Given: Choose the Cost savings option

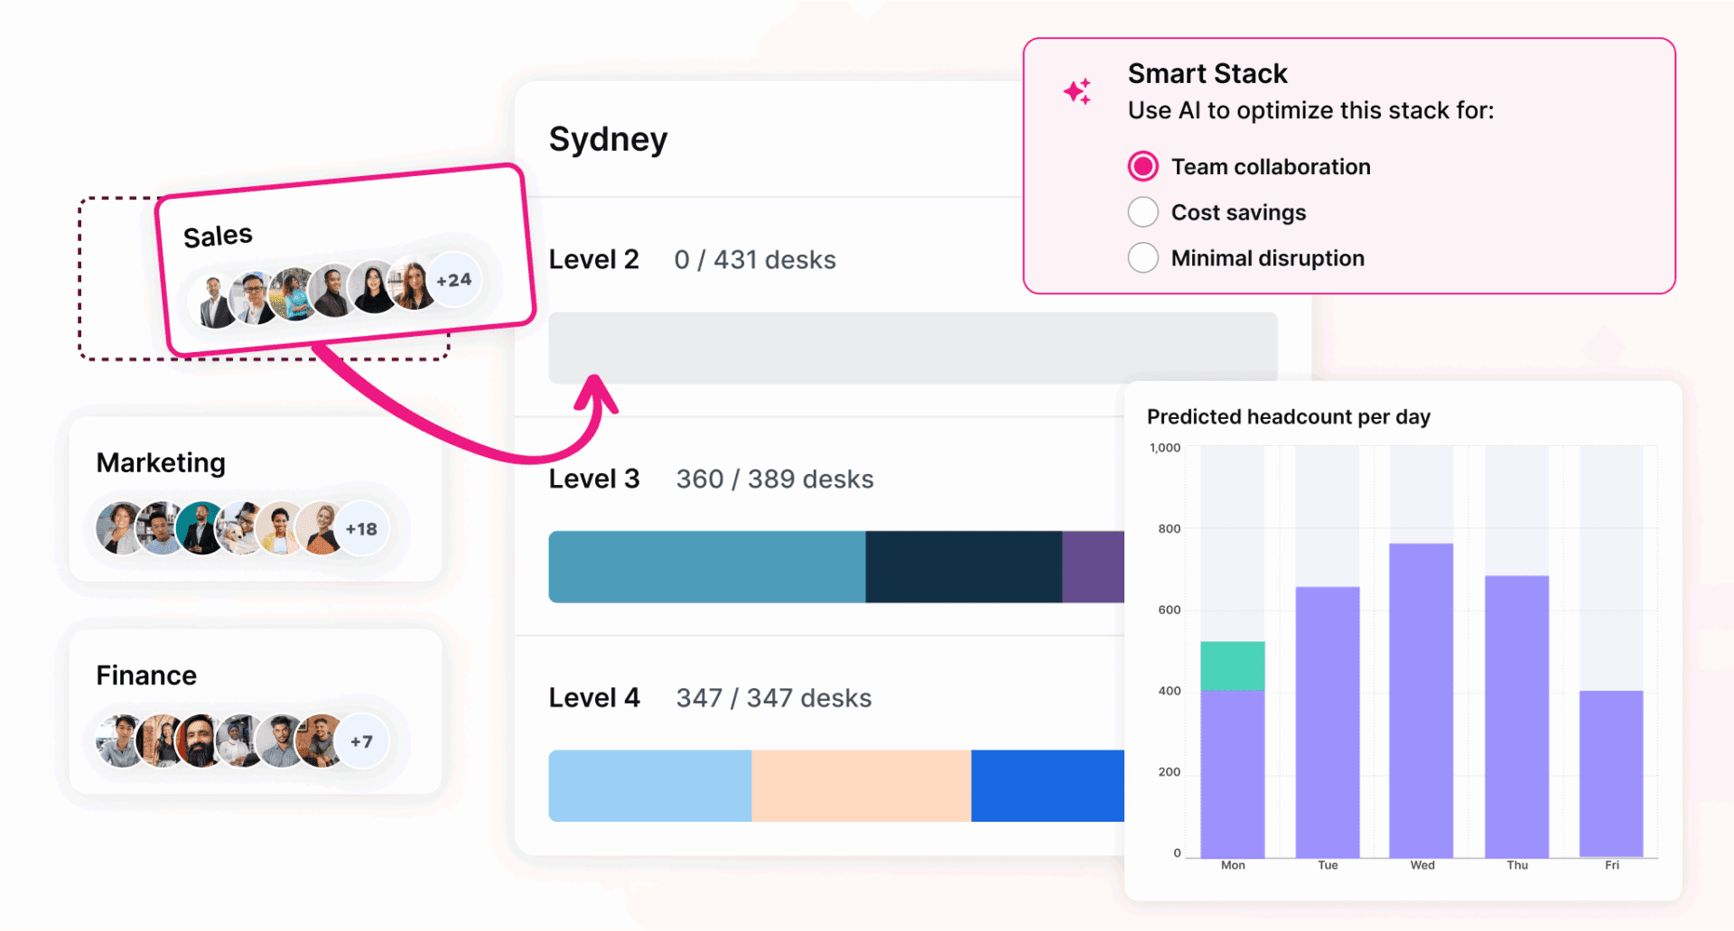Looking at the screenshot, I should [1143, 212].
